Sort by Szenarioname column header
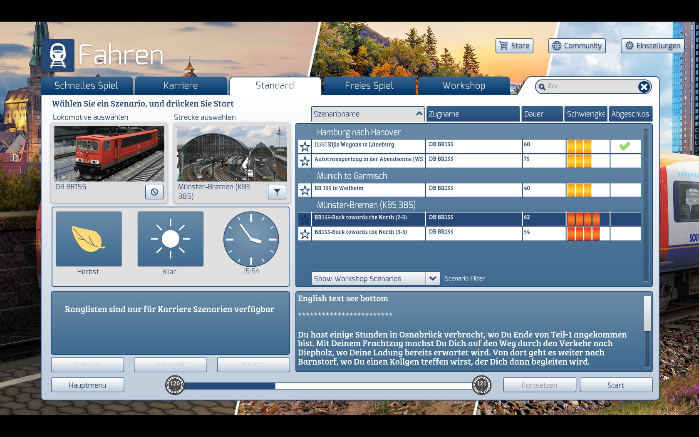 point(368,114)
